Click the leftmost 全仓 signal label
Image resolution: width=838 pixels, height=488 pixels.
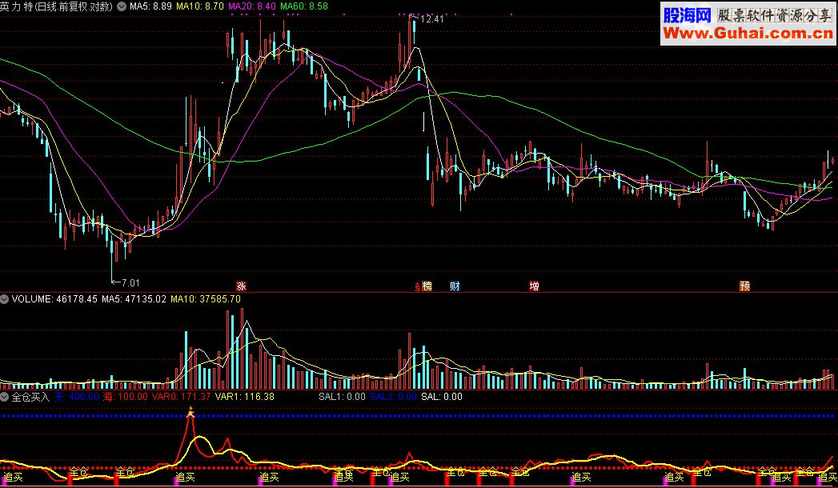(79, 472)
